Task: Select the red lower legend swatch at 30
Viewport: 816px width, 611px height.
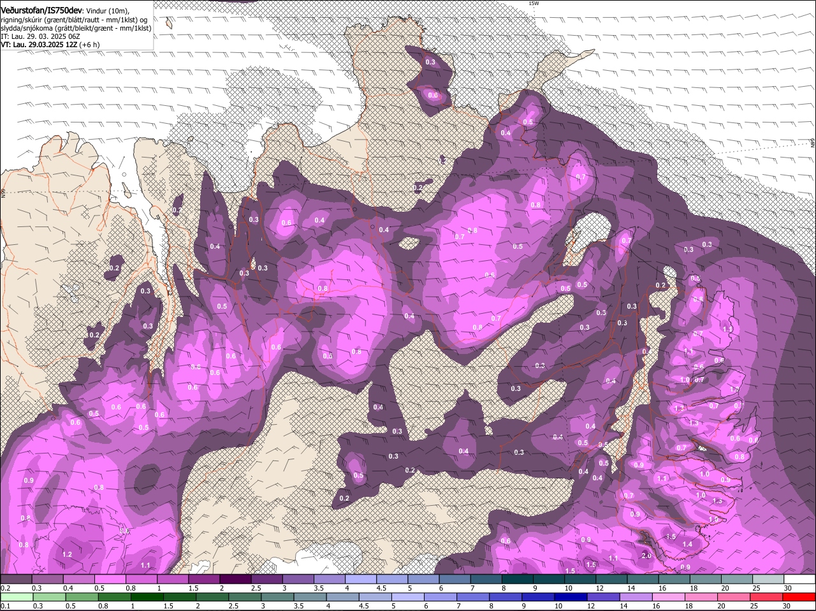Action: (x=800, y=597)
